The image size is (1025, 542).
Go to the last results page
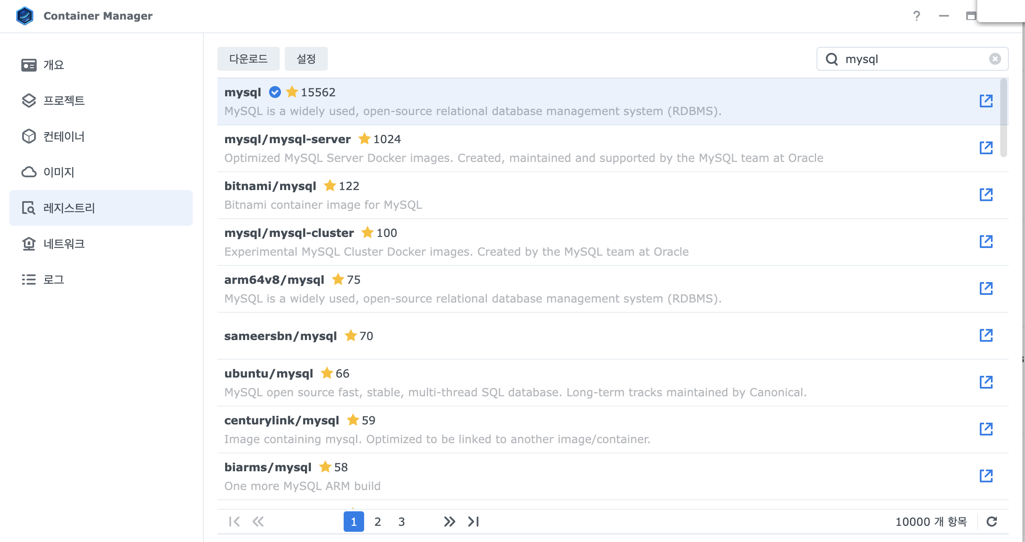[x=474, y=522]
